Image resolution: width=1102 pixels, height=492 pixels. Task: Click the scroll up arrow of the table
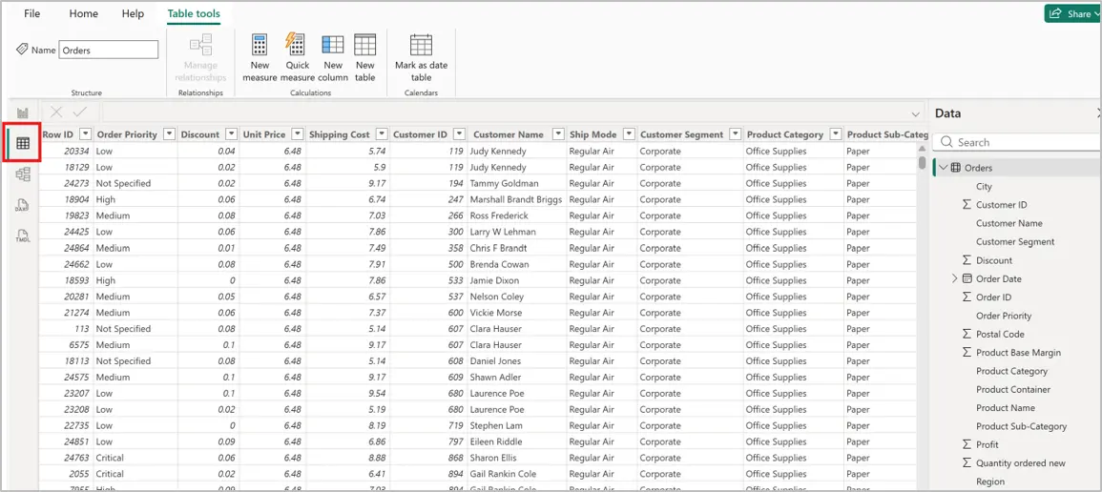922,148
